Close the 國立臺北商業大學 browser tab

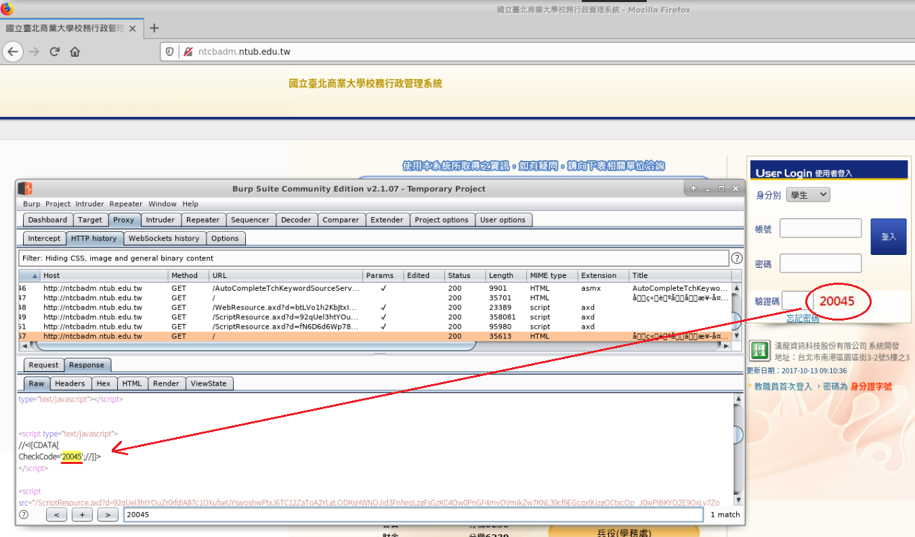pos(132,28)
